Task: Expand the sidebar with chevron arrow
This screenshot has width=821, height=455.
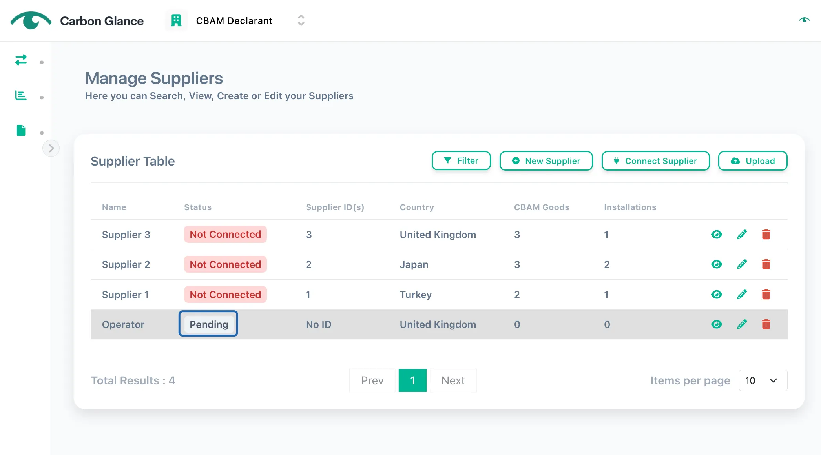Action: point(51,148)
